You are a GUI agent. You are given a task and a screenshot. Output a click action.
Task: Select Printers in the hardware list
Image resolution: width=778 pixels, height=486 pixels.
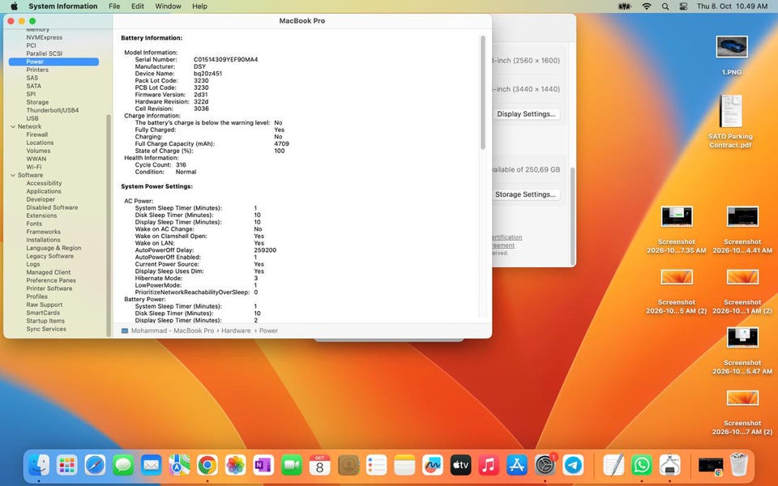pyautogui.click(x=37, y=70)
